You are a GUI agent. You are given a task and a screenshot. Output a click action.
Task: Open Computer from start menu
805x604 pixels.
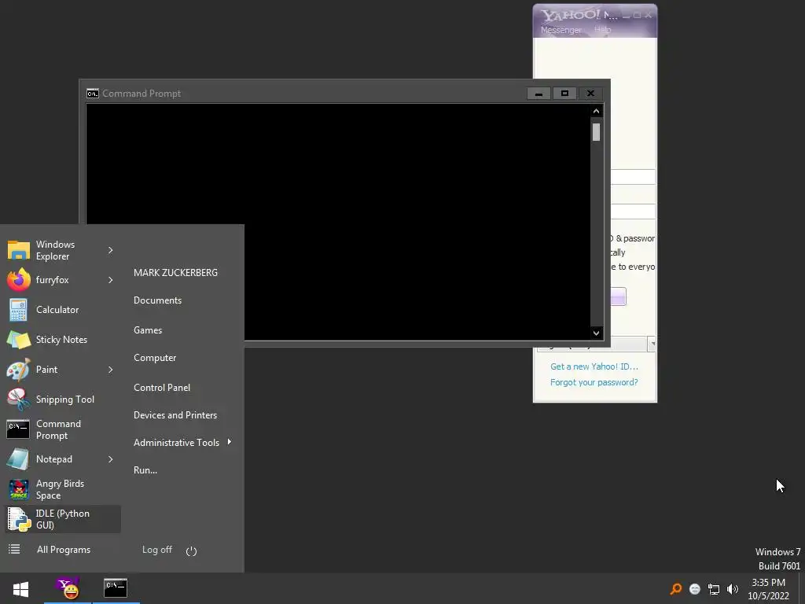pyautogui.click(x=155, y=358)
